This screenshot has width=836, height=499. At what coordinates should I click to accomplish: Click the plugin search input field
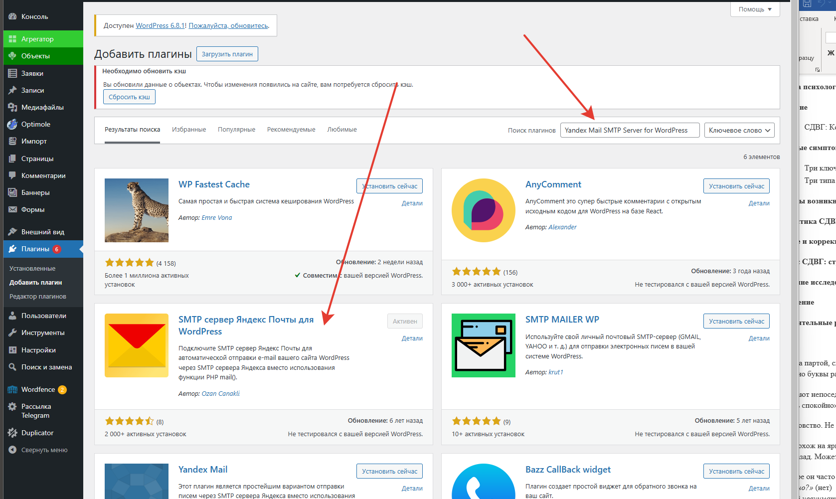point(629,130)
